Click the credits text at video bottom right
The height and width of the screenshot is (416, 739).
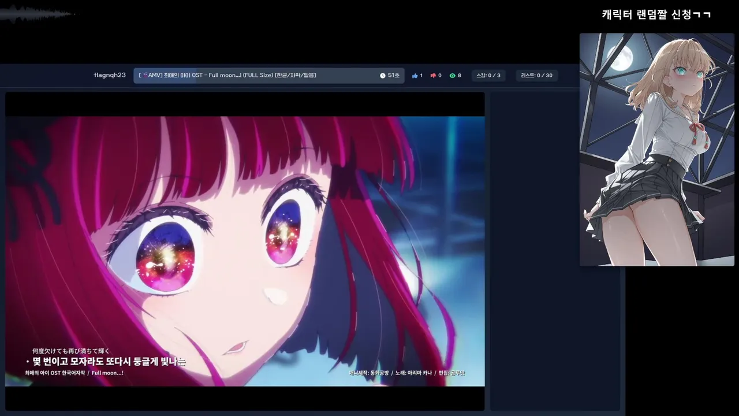pos(407,373)
